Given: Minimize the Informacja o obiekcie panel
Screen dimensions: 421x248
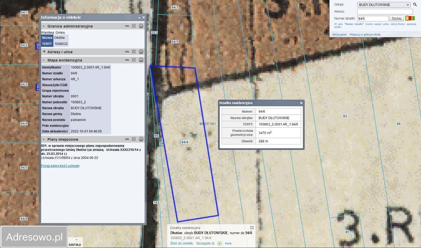Looking at the screenshot, I should click(139, 17).
